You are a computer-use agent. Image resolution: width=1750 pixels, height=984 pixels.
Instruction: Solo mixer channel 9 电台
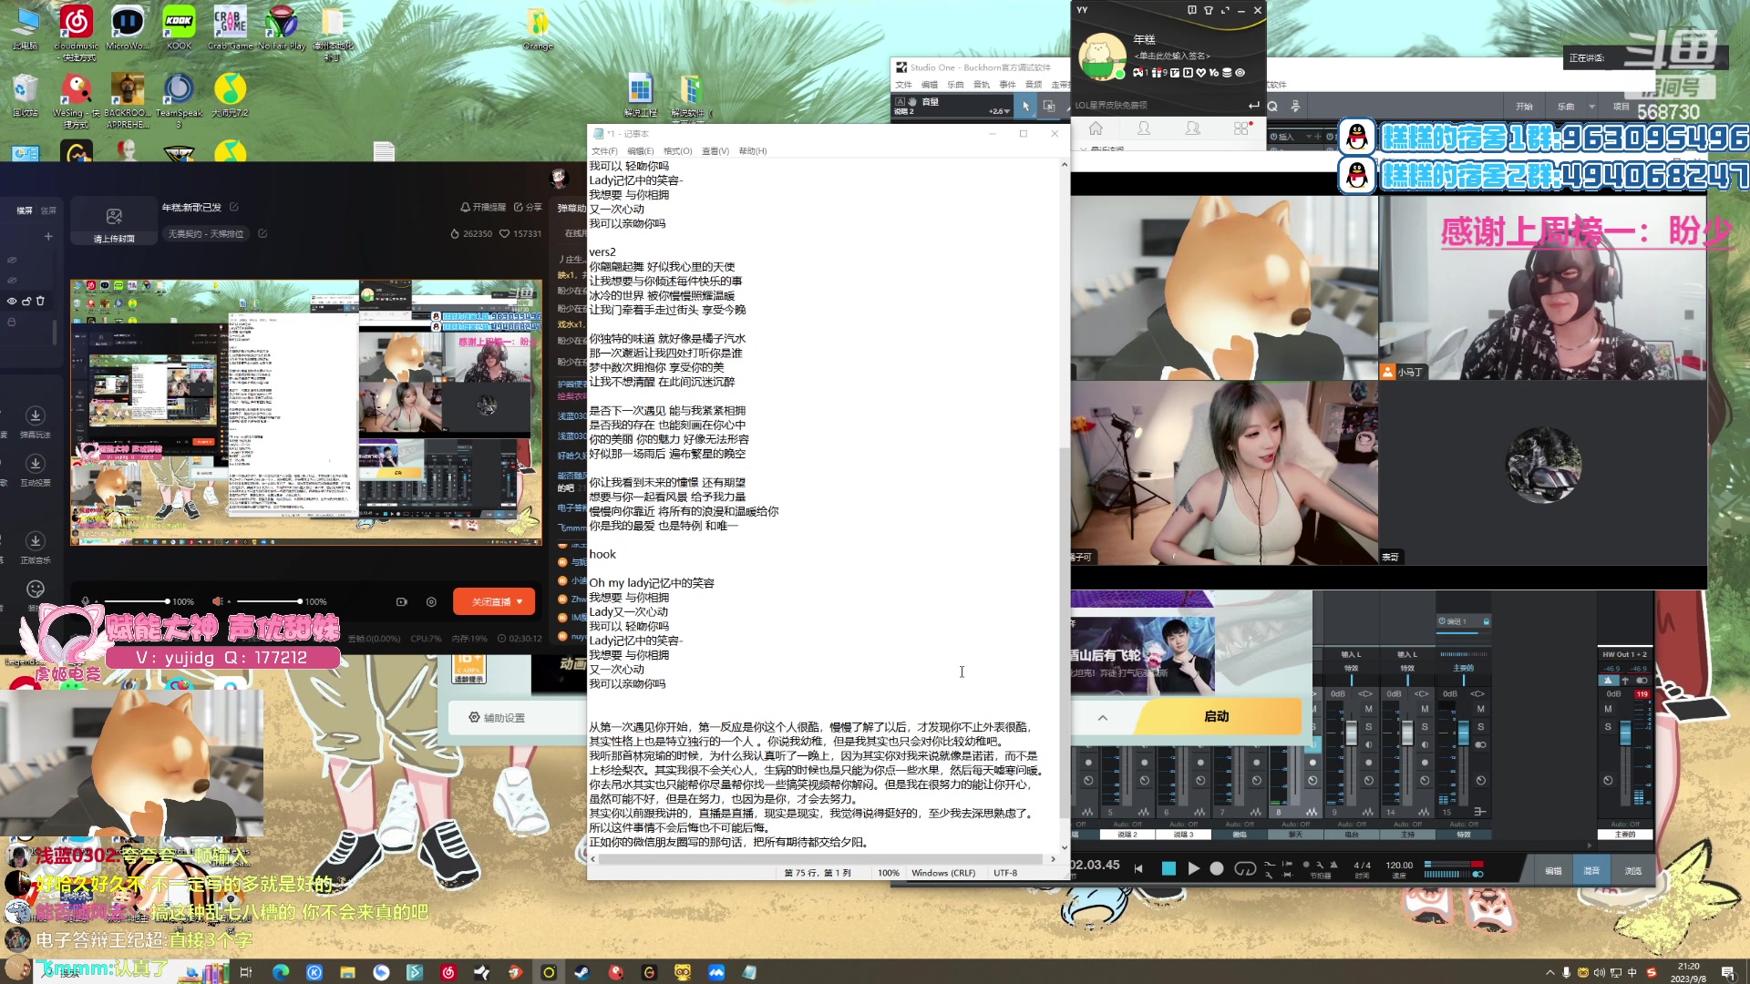1368,727
